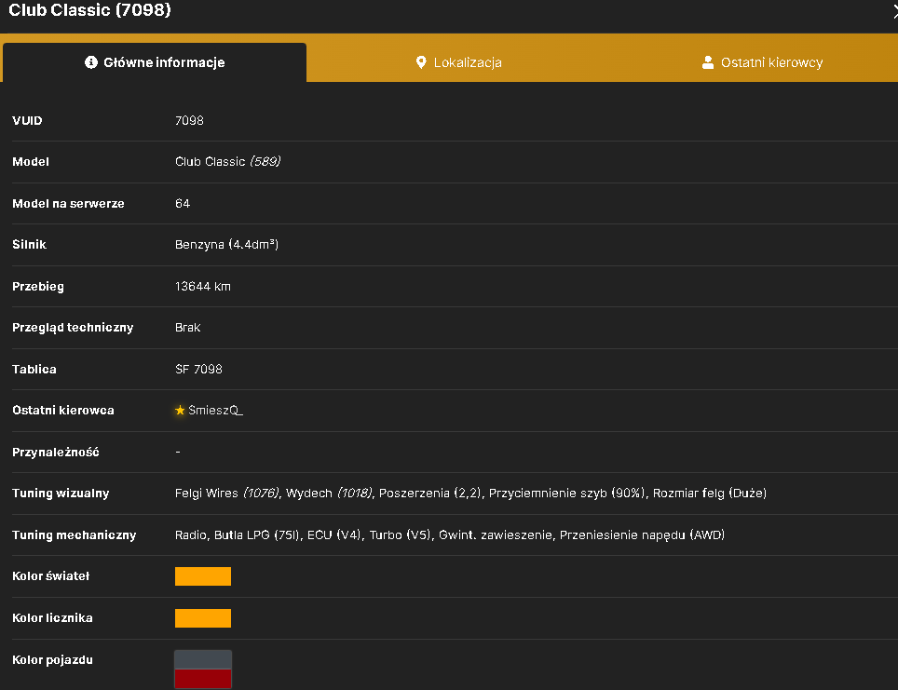Click the person icon on Ostatni kierowcy
898x690 pixels.
pyautogui.click(x=708, y=62)
